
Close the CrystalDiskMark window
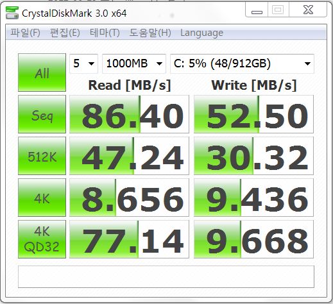coord(308,10)
